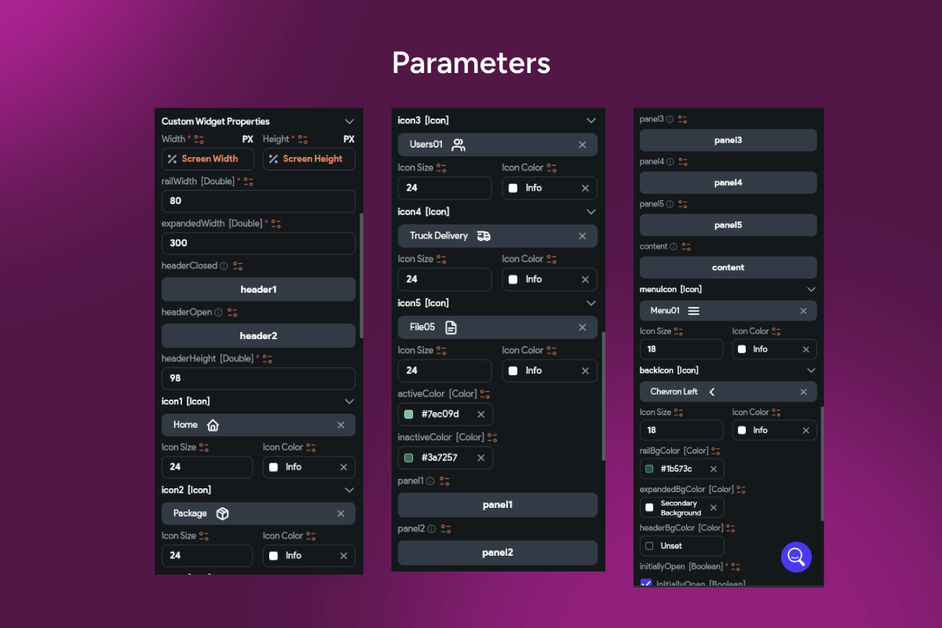Open the panel3 widget builder button
The image size is (942, 628).
[x=728, y=141]
